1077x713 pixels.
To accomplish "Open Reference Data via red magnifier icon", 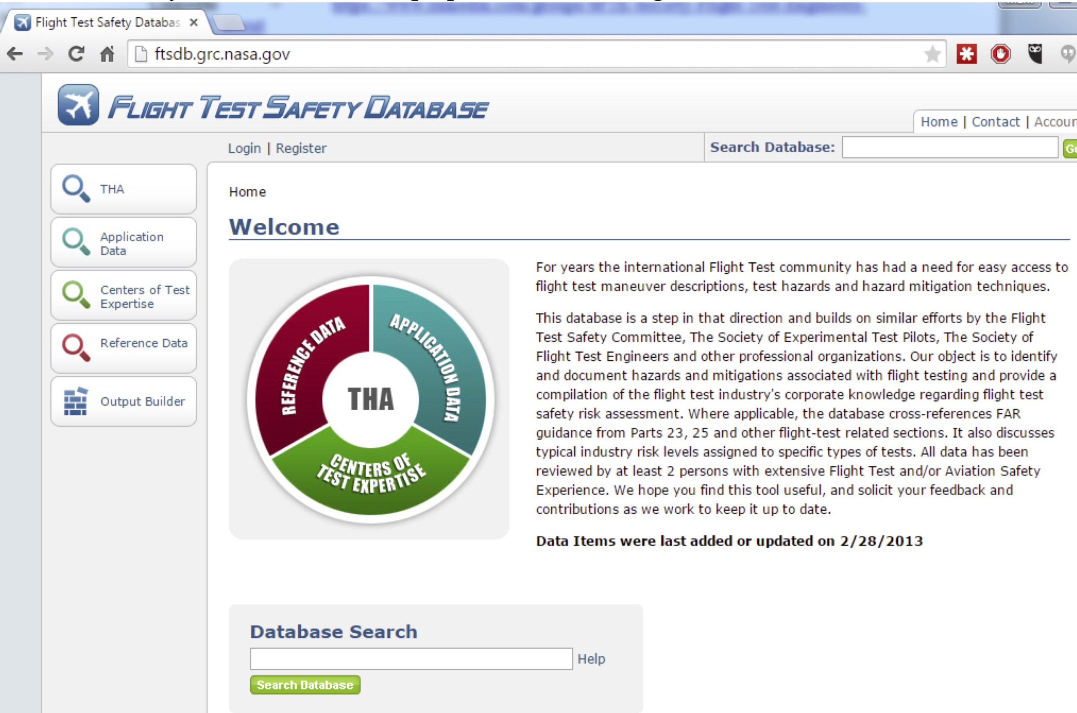I will (76, 348).
